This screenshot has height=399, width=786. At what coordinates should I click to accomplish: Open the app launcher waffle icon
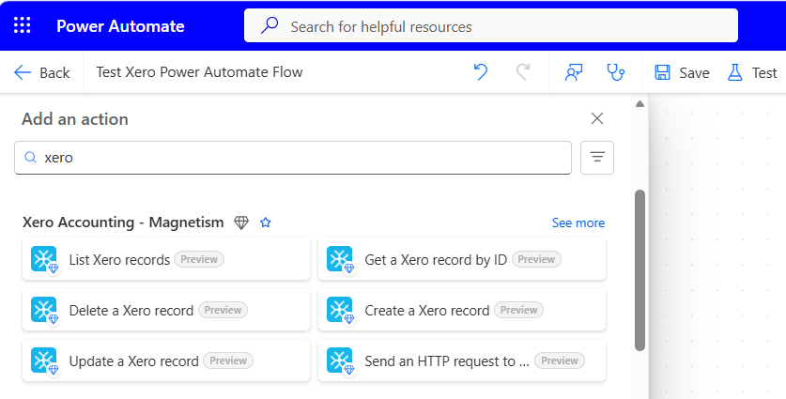point(22,25)
